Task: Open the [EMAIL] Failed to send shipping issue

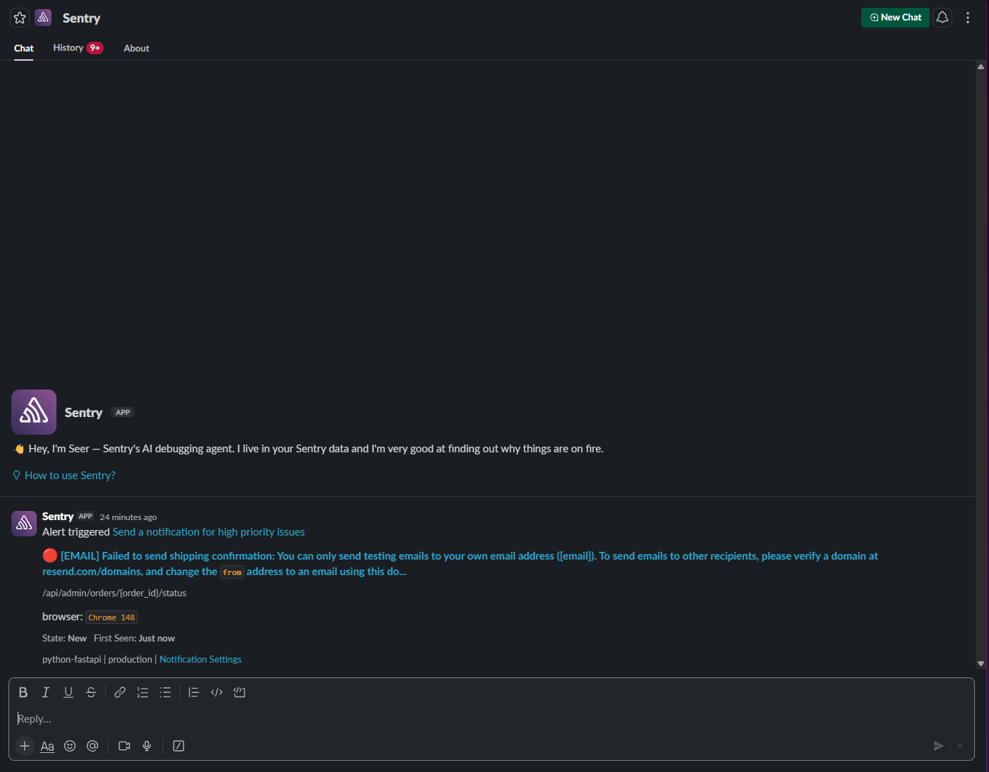Action: coord(460,564)
